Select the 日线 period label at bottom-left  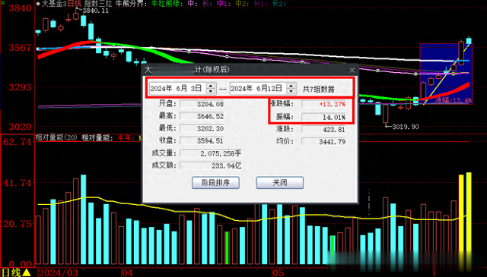point(11,272)
